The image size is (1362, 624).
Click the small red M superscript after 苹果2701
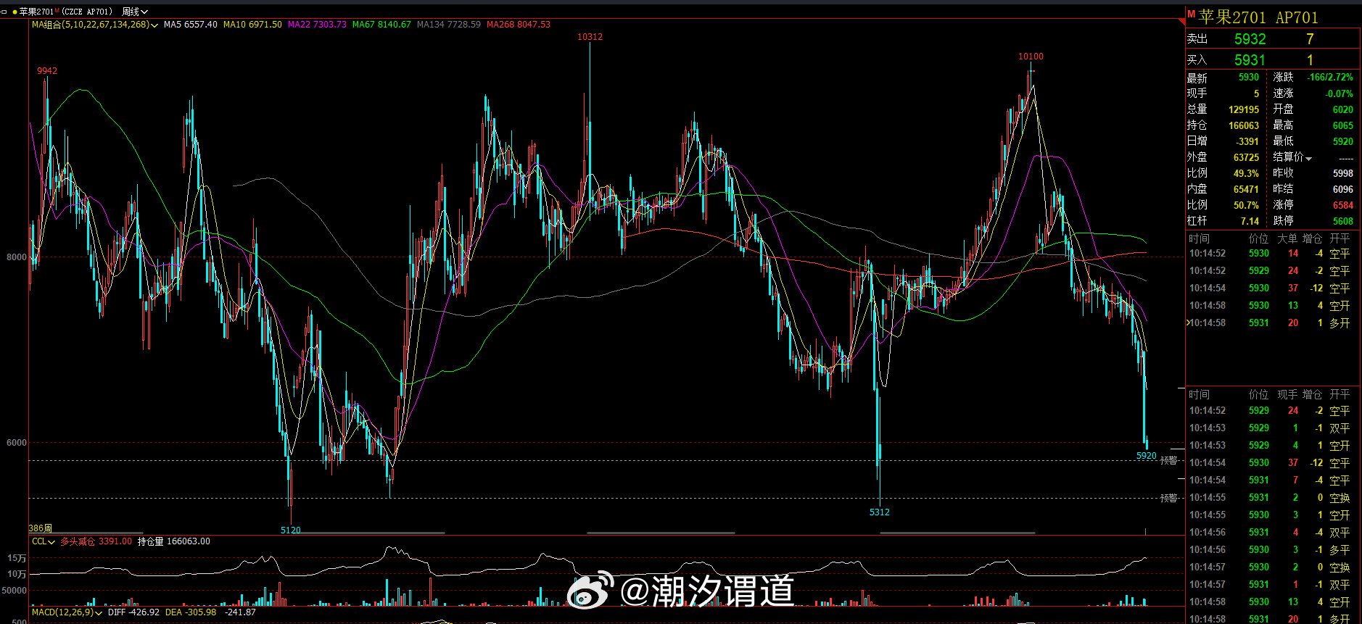click(x=57, y=10)
